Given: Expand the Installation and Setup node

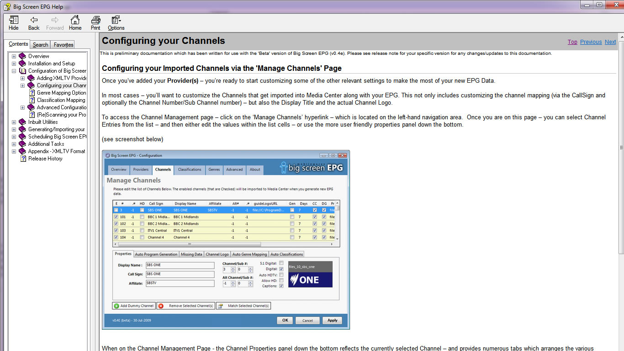Looking at the screenshot, I should point(14,64).
